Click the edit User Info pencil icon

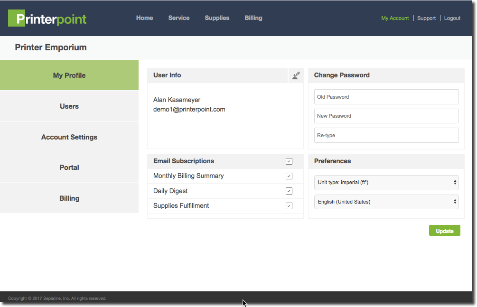pyautogui.click(x=296, y=75)
